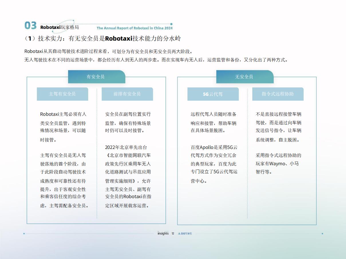Click the line 代驾方式作为安全冗余
This screenshot has height=259, width=346.
(x=214, y=156)
